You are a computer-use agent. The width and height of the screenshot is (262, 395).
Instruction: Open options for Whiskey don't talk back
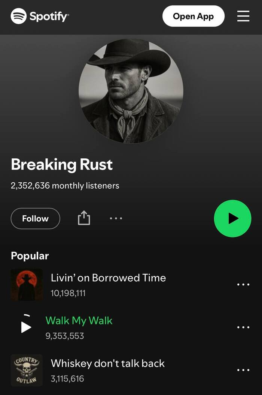coord(243,370)
